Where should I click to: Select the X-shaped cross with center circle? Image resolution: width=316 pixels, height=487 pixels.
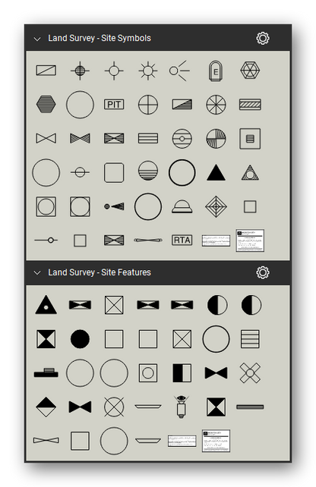pos(250,372)
